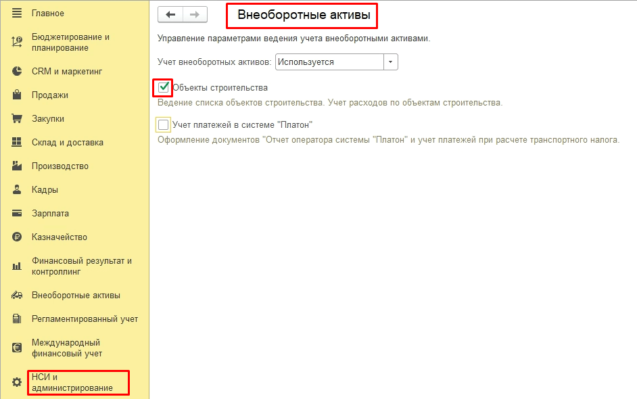Click the Оформление документов "Отчет оператора" hint text
This screenshot has height=399, width=637.
(x=388, y=140)
